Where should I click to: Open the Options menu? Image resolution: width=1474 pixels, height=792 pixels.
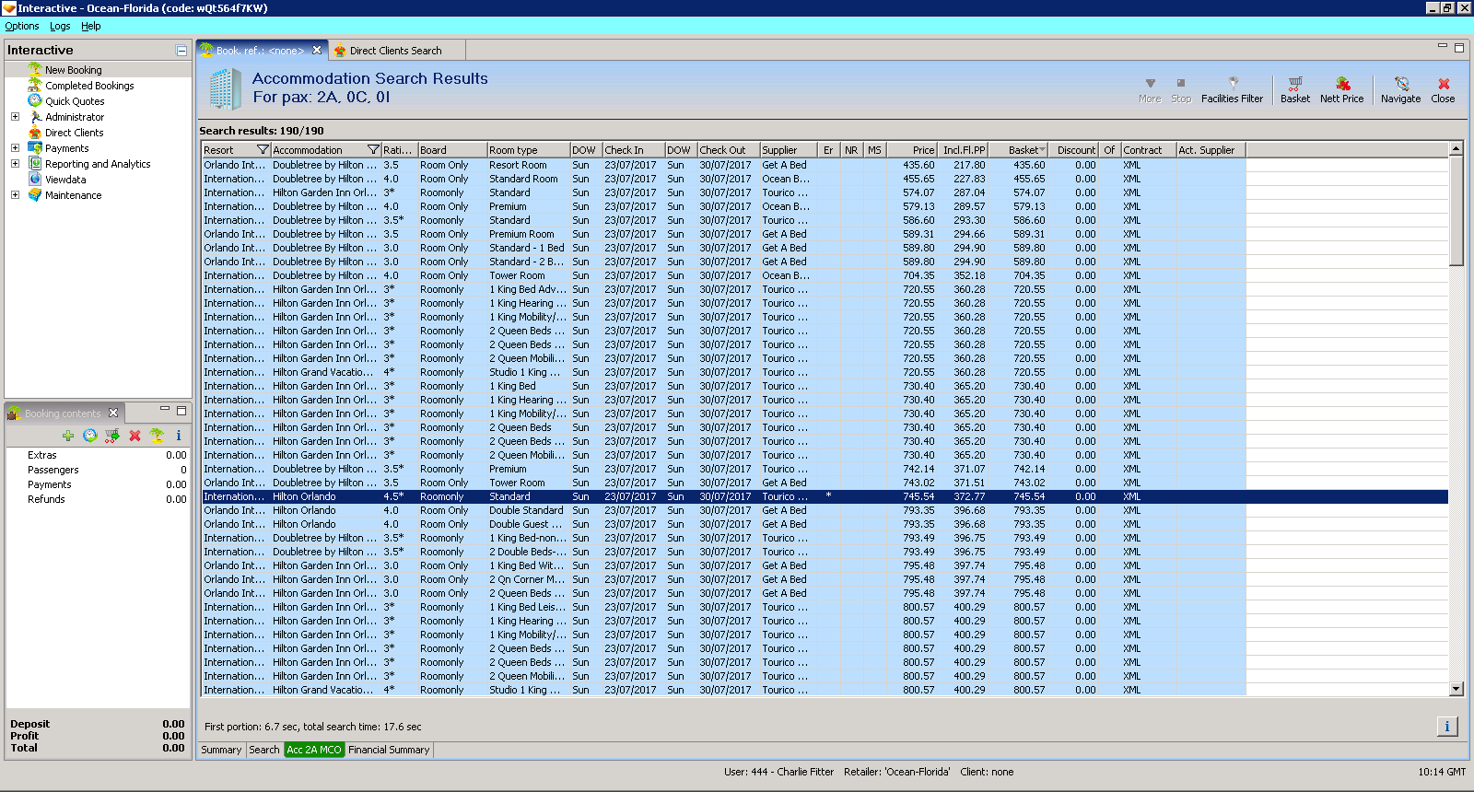pyautogui.click(x=22, y=26)
